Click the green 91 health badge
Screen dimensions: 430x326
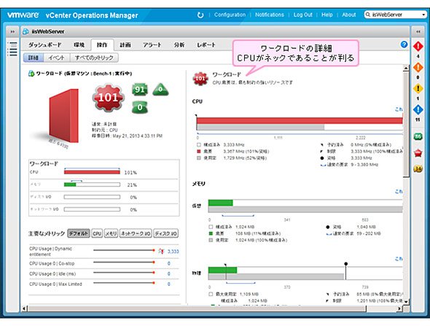point(140,89)
